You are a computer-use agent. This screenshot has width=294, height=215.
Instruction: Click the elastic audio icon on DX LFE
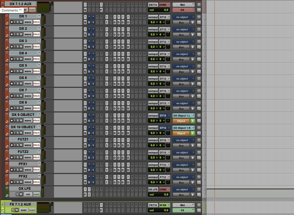click(x=7, y=196)
